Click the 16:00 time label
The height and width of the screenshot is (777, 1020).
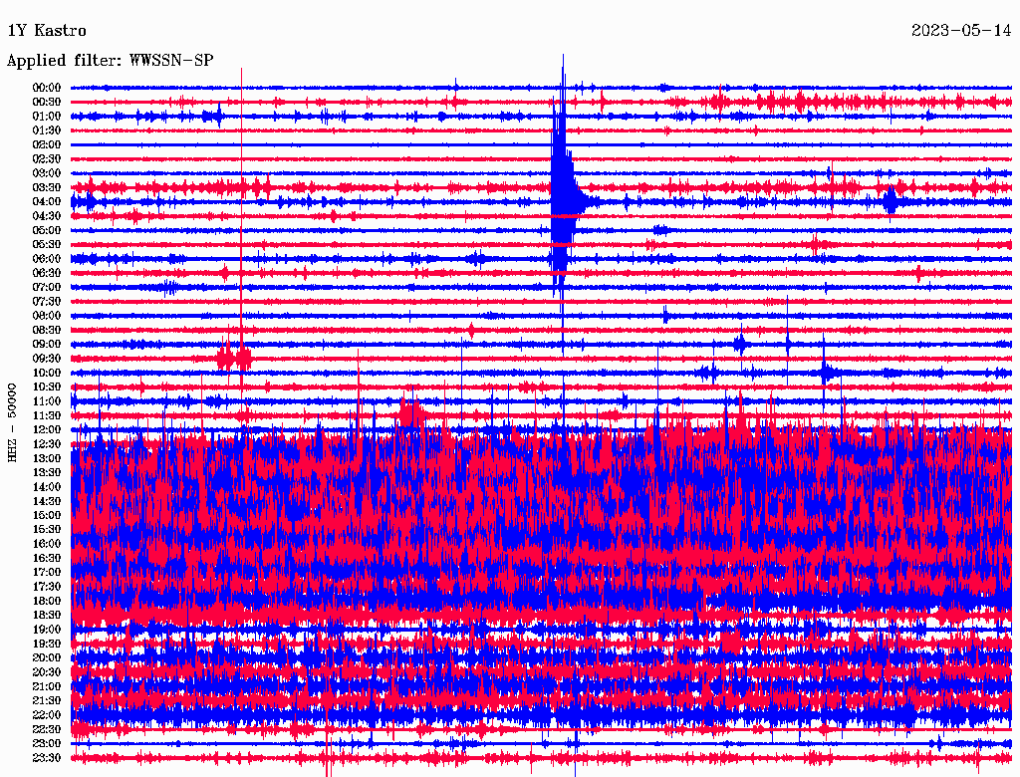click(47, 544)
